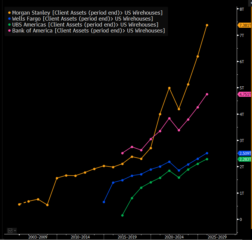The image size is (252, 240).
Task: Click the UBS Americas legend entry
Action: (x=83, y=24)
